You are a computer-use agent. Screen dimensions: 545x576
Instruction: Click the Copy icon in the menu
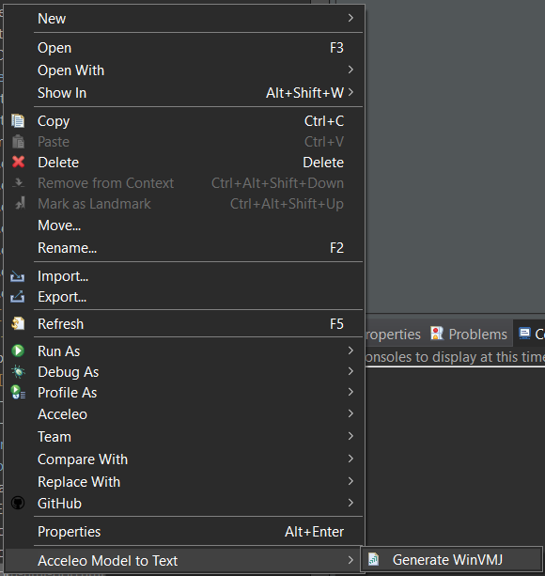tap(18, 121)
